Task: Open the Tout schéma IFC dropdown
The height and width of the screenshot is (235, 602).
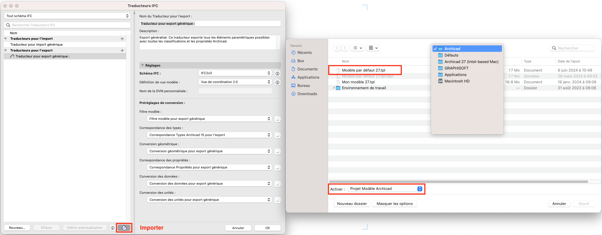Action: [x=67, y=16]
